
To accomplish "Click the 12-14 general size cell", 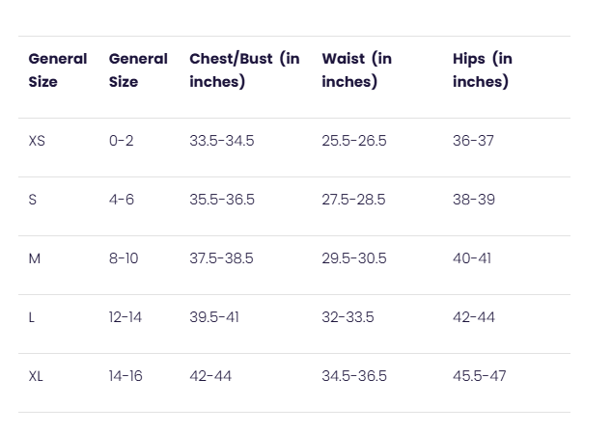I will [x=125, y=317].
